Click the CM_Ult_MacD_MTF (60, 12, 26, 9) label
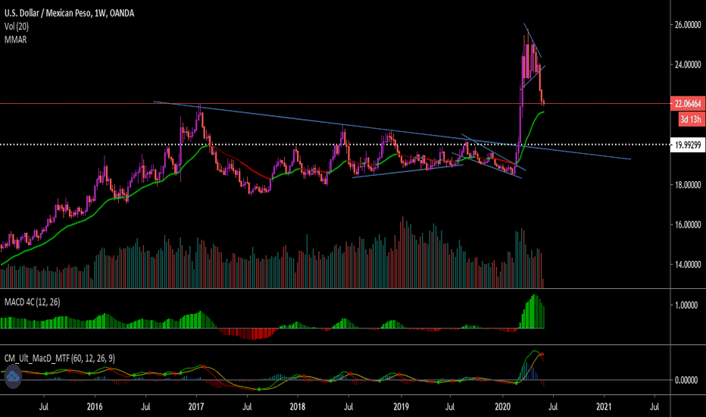This screenshot has width=706, height=417. 59,359
